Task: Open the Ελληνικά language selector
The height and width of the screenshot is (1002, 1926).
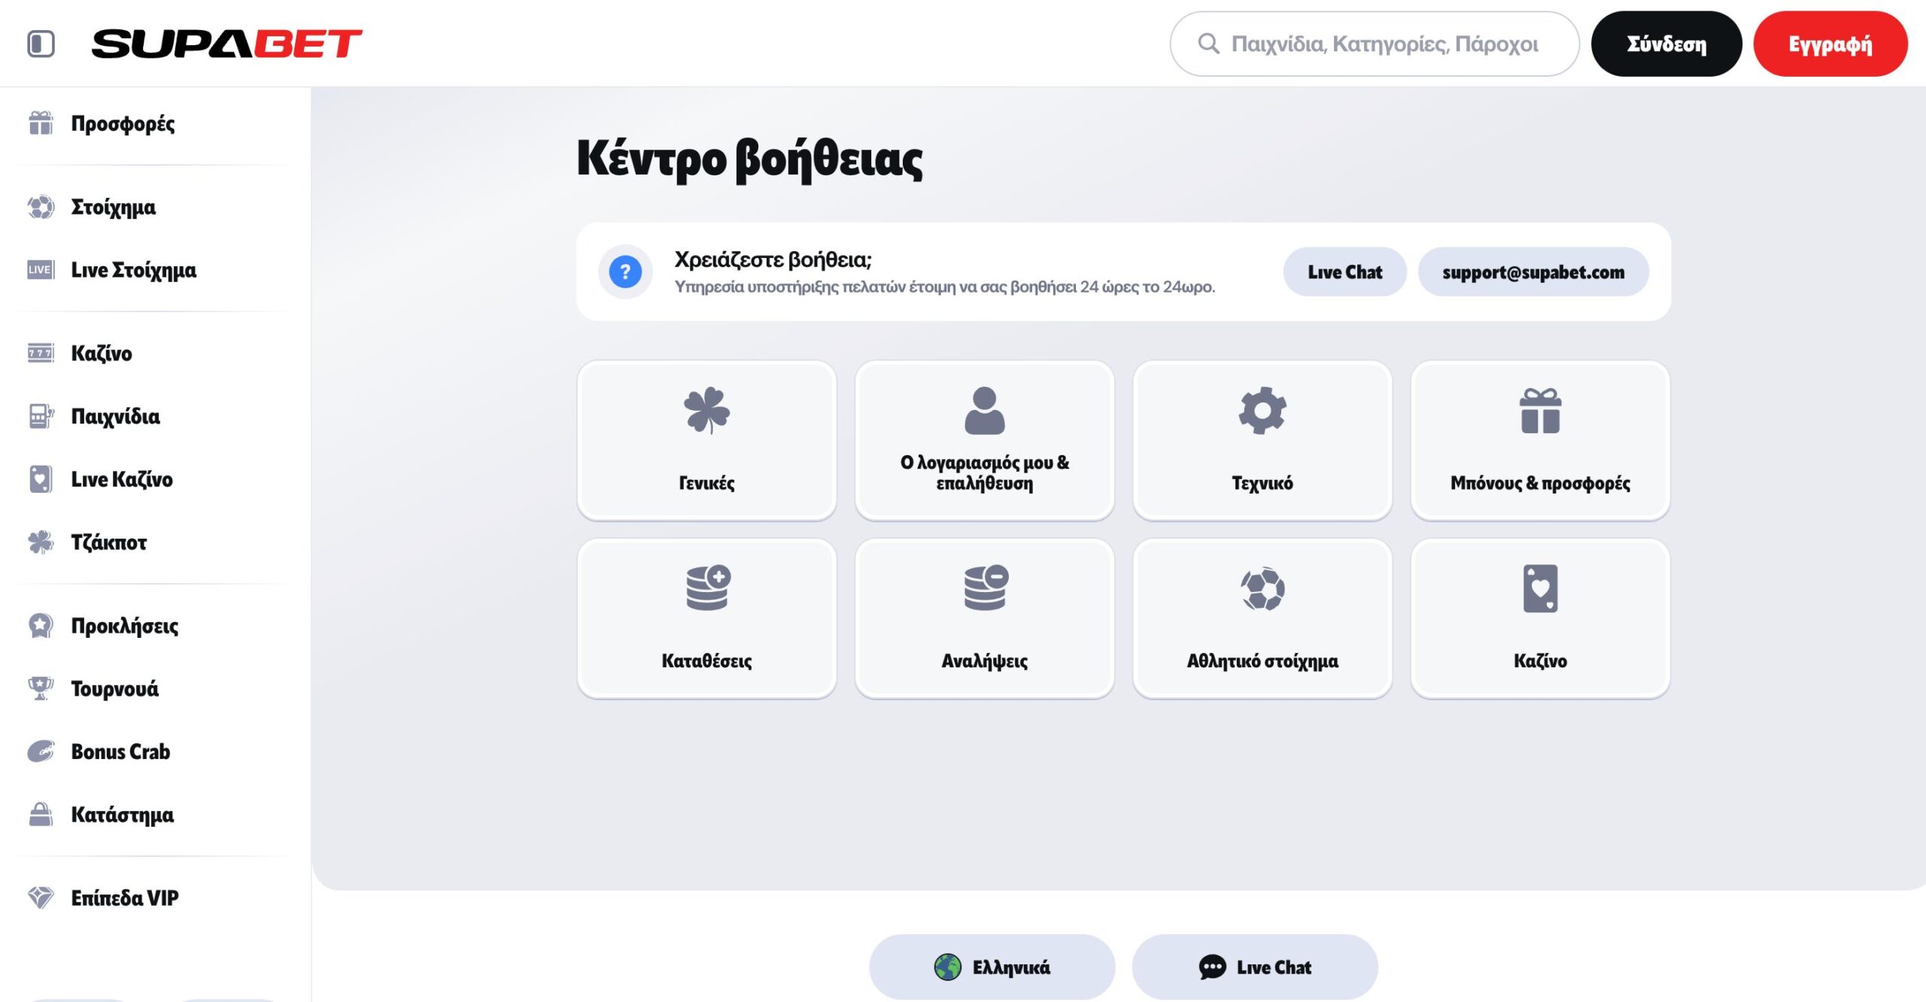Action: (992, 967)
